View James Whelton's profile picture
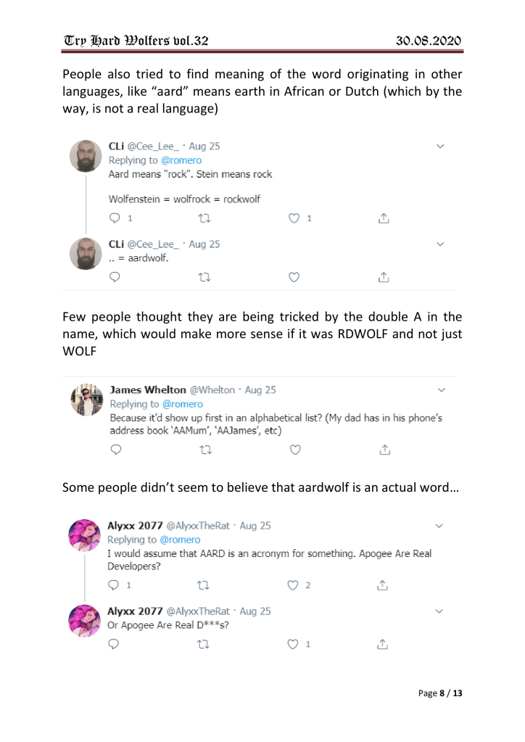 click(x=88, y=401)
